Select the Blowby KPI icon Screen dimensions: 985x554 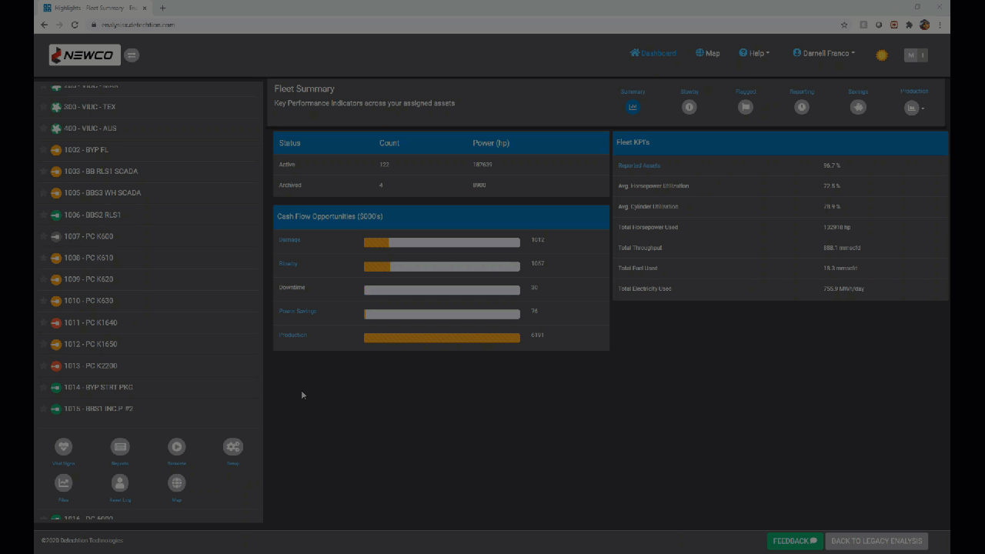point(689,107)
